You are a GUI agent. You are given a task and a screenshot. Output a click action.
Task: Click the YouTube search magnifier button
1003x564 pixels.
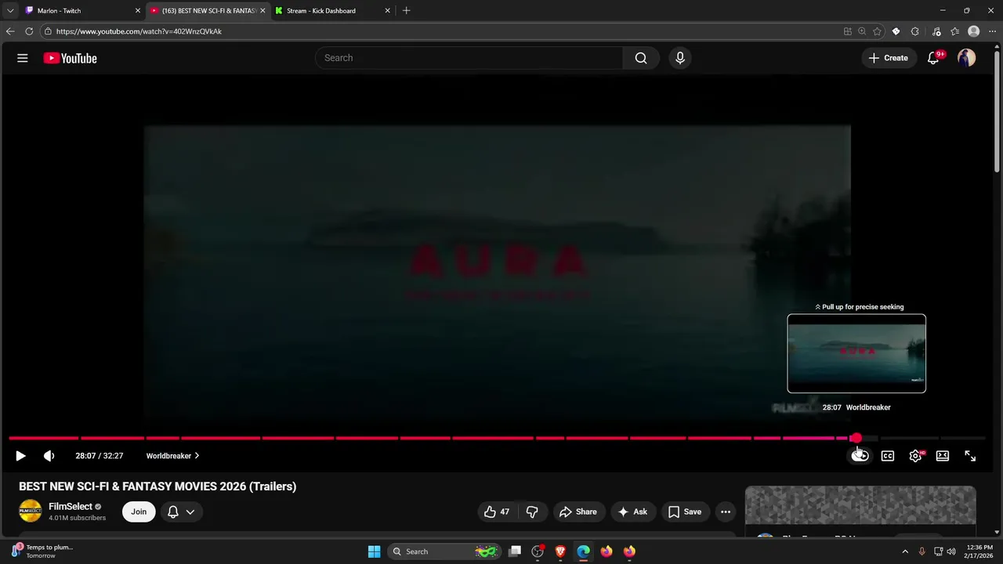pos(641,58)
